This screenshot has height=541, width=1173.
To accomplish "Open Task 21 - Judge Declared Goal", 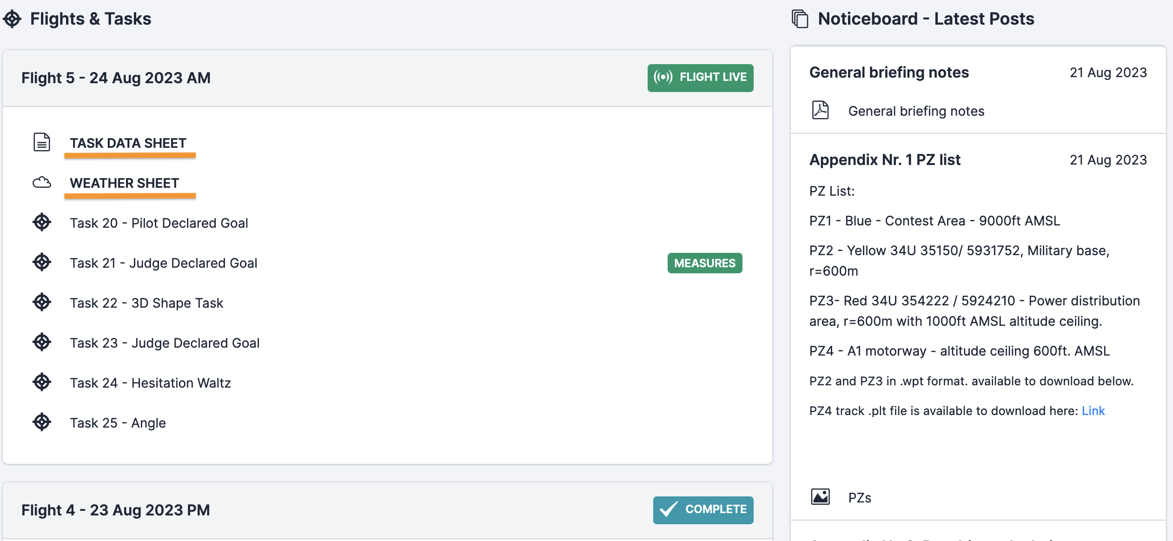I will point(164,263).
